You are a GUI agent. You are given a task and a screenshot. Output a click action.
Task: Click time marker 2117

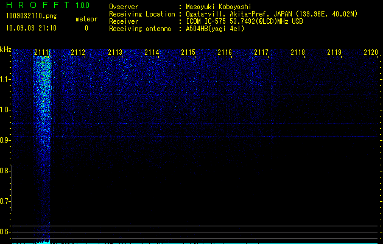click(x=261, y=52)
